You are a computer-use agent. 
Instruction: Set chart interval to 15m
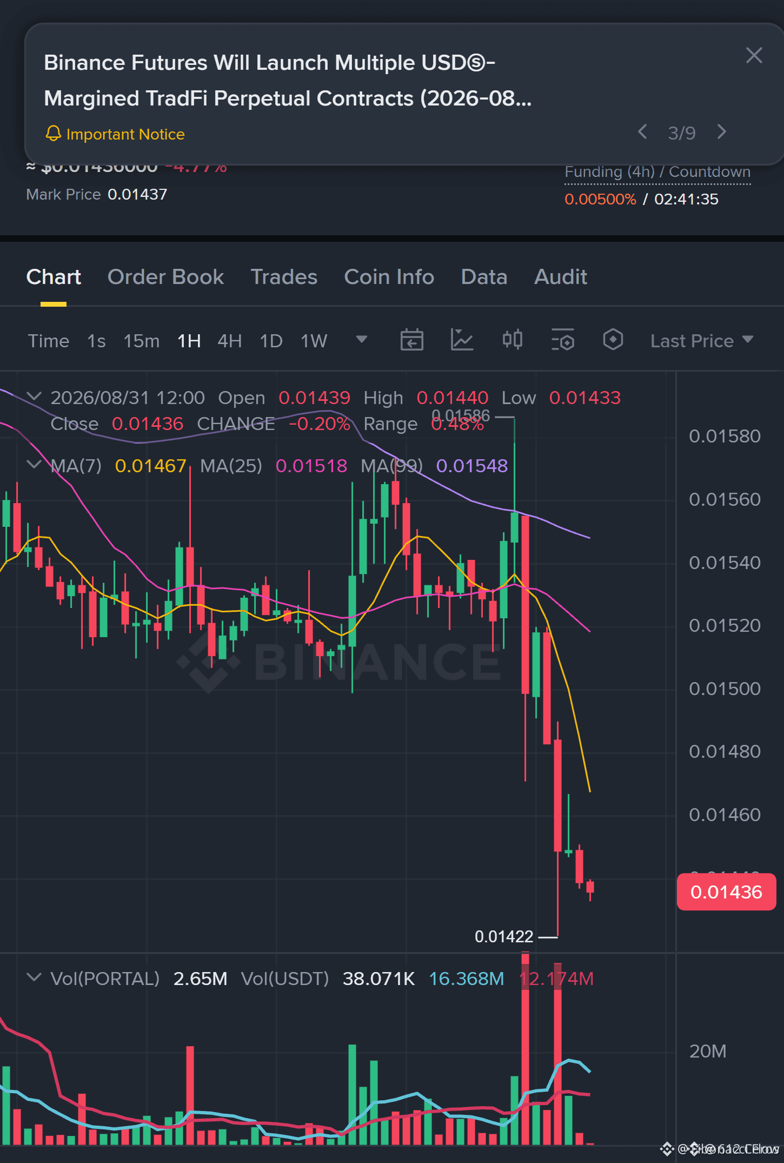point(142,341)
